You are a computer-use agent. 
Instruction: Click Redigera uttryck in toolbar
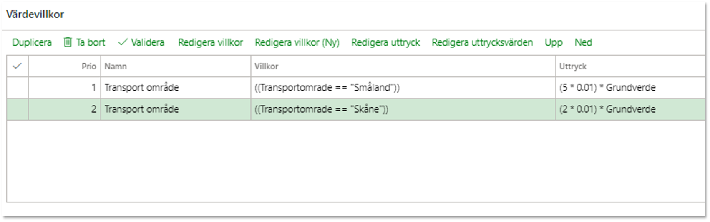pos(385,42)
